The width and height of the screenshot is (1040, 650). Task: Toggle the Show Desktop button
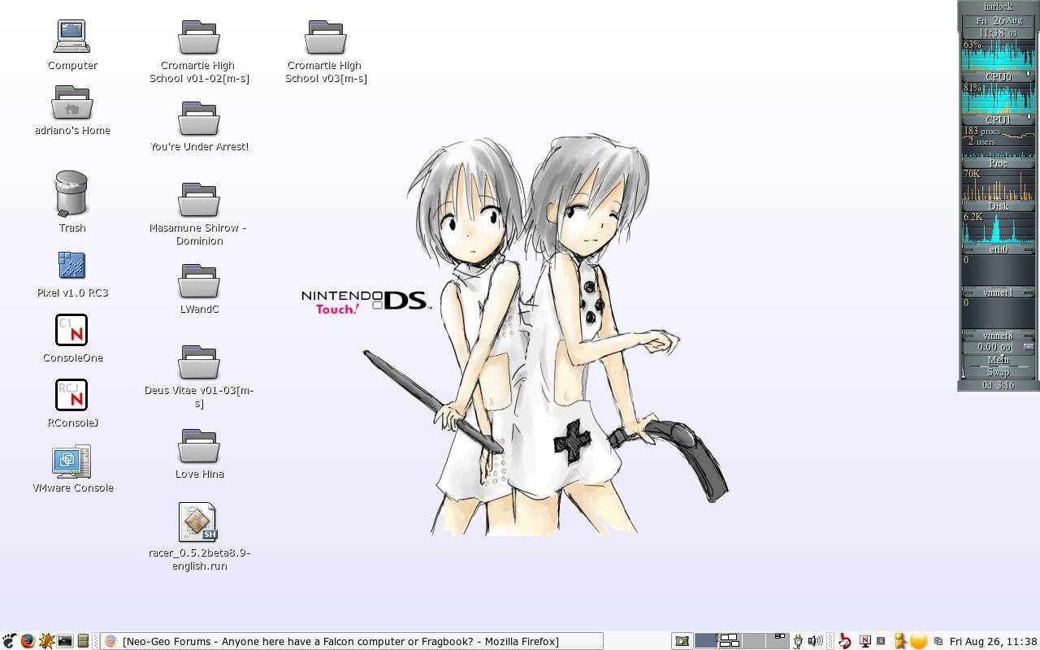tap(682, 641)
